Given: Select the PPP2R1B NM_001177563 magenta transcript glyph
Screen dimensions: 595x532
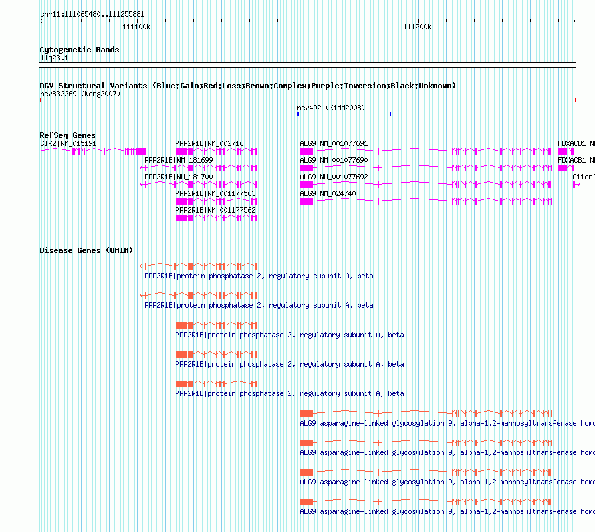Looking at the screenshot, I should [217, 201].
